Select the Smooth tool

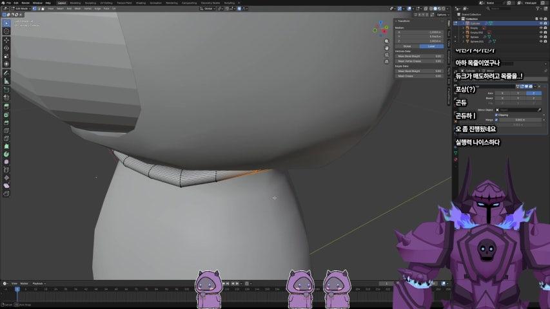[x=6, y=162]
